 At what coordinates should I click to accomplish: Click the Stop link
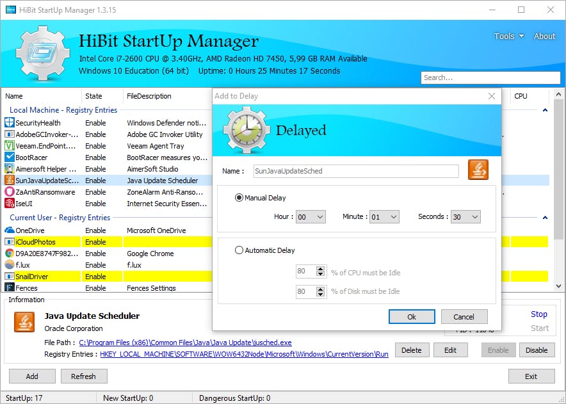pos(539,314)
